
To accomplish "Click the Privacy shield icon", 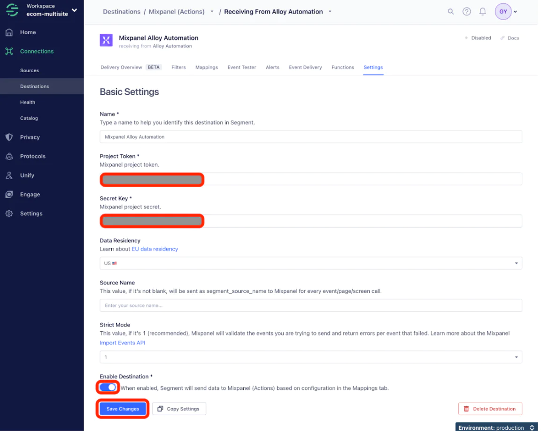I will point(9,137).
